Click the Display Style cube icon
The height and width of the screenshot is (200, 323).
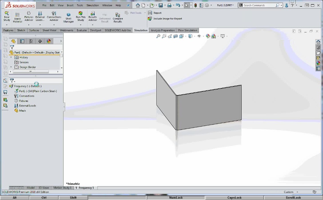click(x=190, y=36)
